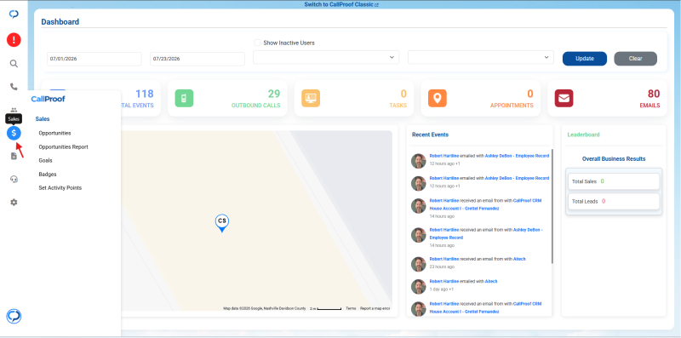Image resolution: width=681 pixels, height=338 pixels.
Task: Open Set Activity Points menu entry
Action: pyautogui.click(x=60, y=188)
